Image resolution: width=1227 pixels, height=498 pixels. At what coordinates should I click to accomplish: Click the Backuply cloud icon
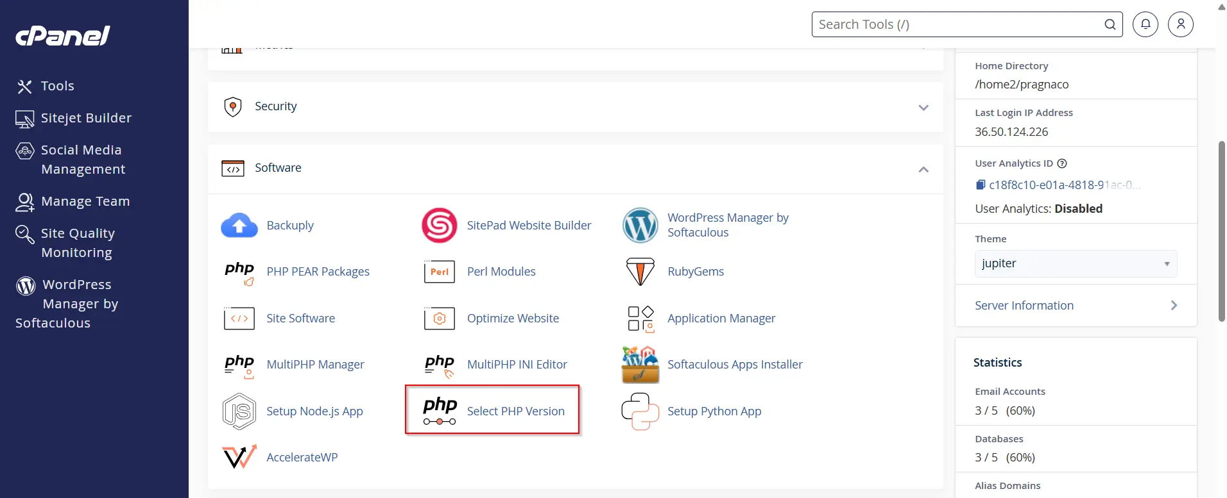(239, 226)
